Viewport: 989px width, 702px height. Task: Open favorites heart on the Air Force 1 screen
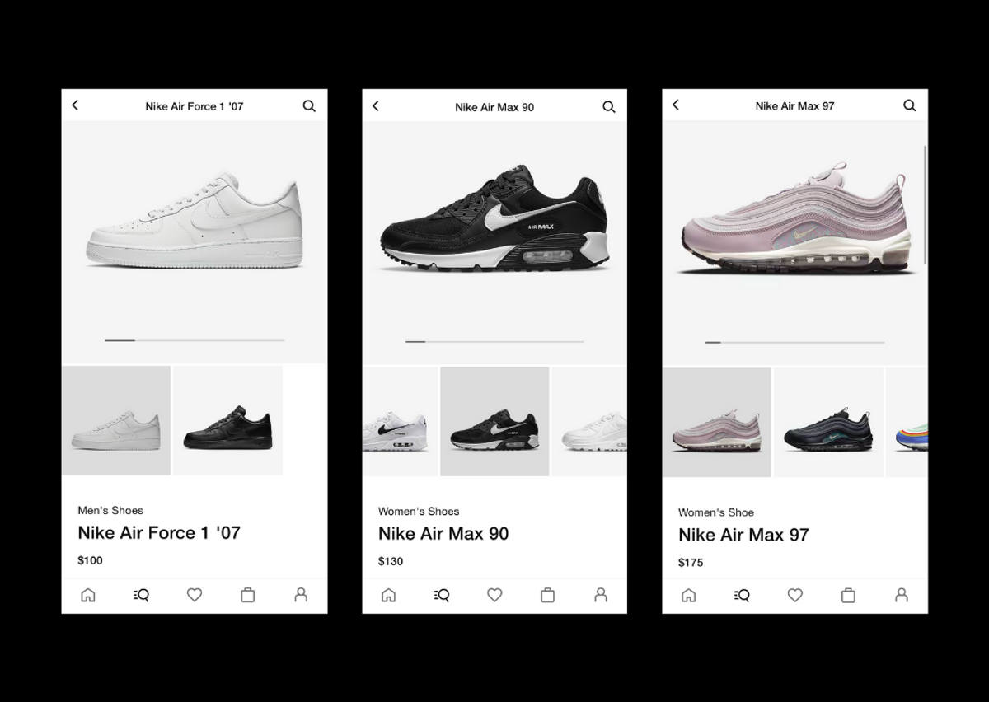point(195,595)
